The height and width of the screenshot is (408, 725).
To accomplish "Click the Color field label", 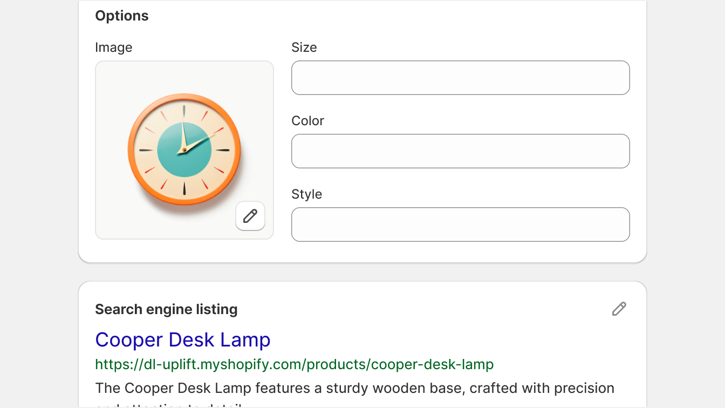I will point(308,121).
